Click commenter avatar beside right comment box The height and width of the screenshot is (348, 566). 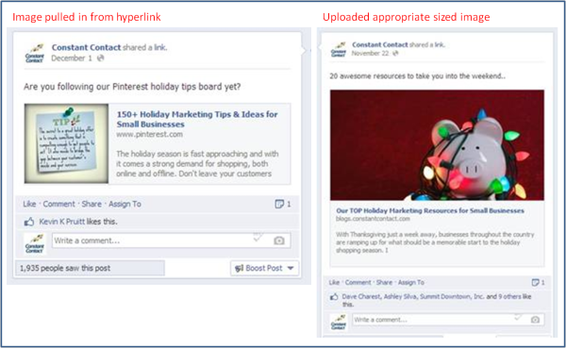click(x=339, y=322)
